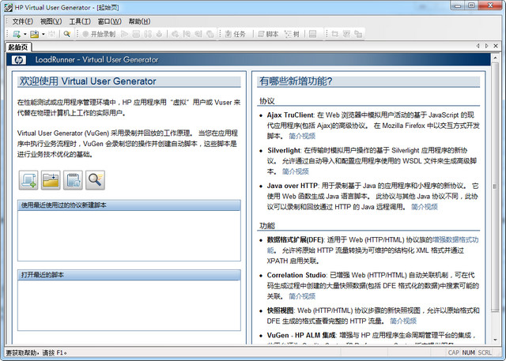Click the 'Silverlight' bold text
The height and width of the screenshot is (361, 506).
[x=284, y=151]
